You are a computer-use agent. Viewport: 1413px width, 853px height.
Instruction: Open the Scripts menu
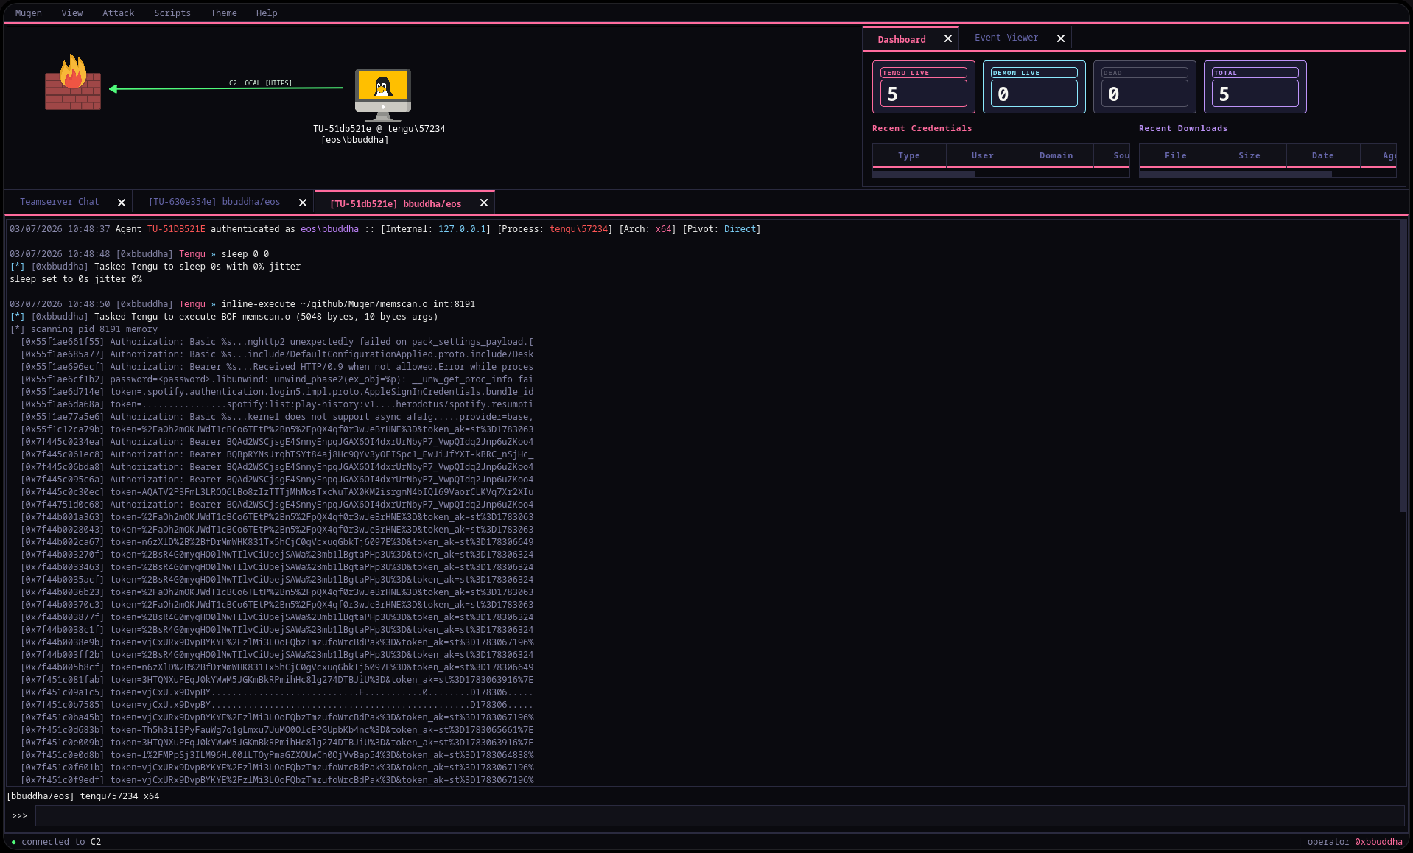point(172,13)
